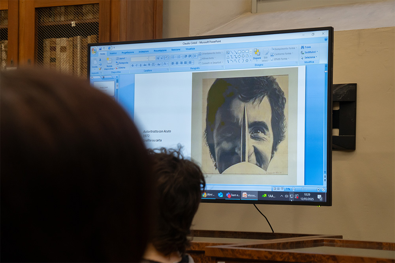Select the oval shape in the shapes gallery
Screen dimensions: 395x263
coord(243,52)
